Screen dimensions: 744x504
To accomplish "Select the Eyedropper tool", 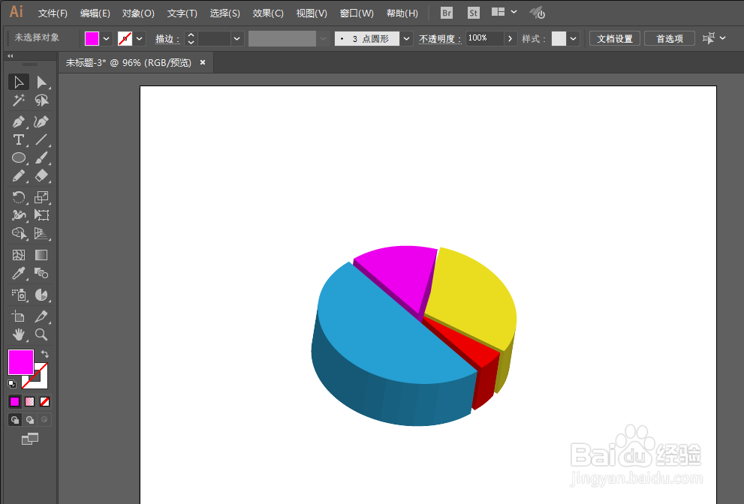I will point(19,273).
